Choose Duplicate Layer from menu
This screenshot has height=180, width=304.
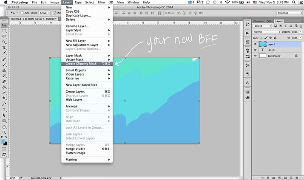(87, 15)
